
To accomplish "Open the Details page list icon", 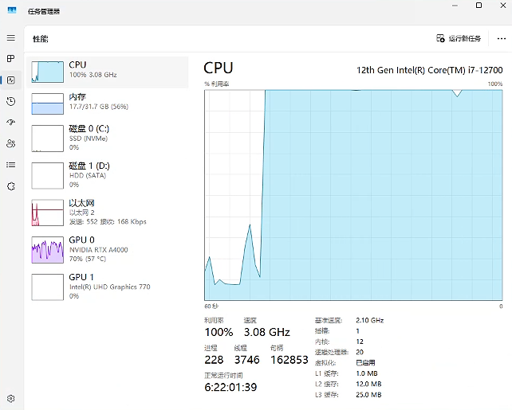I will click(x=11, y=165).
